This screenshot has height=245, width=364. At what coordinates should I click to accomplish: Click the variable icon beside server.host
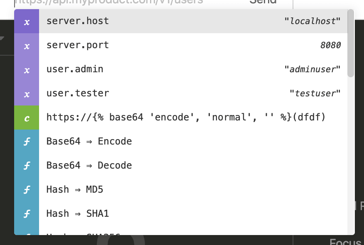pyautogui.click(x=27, y=22)
